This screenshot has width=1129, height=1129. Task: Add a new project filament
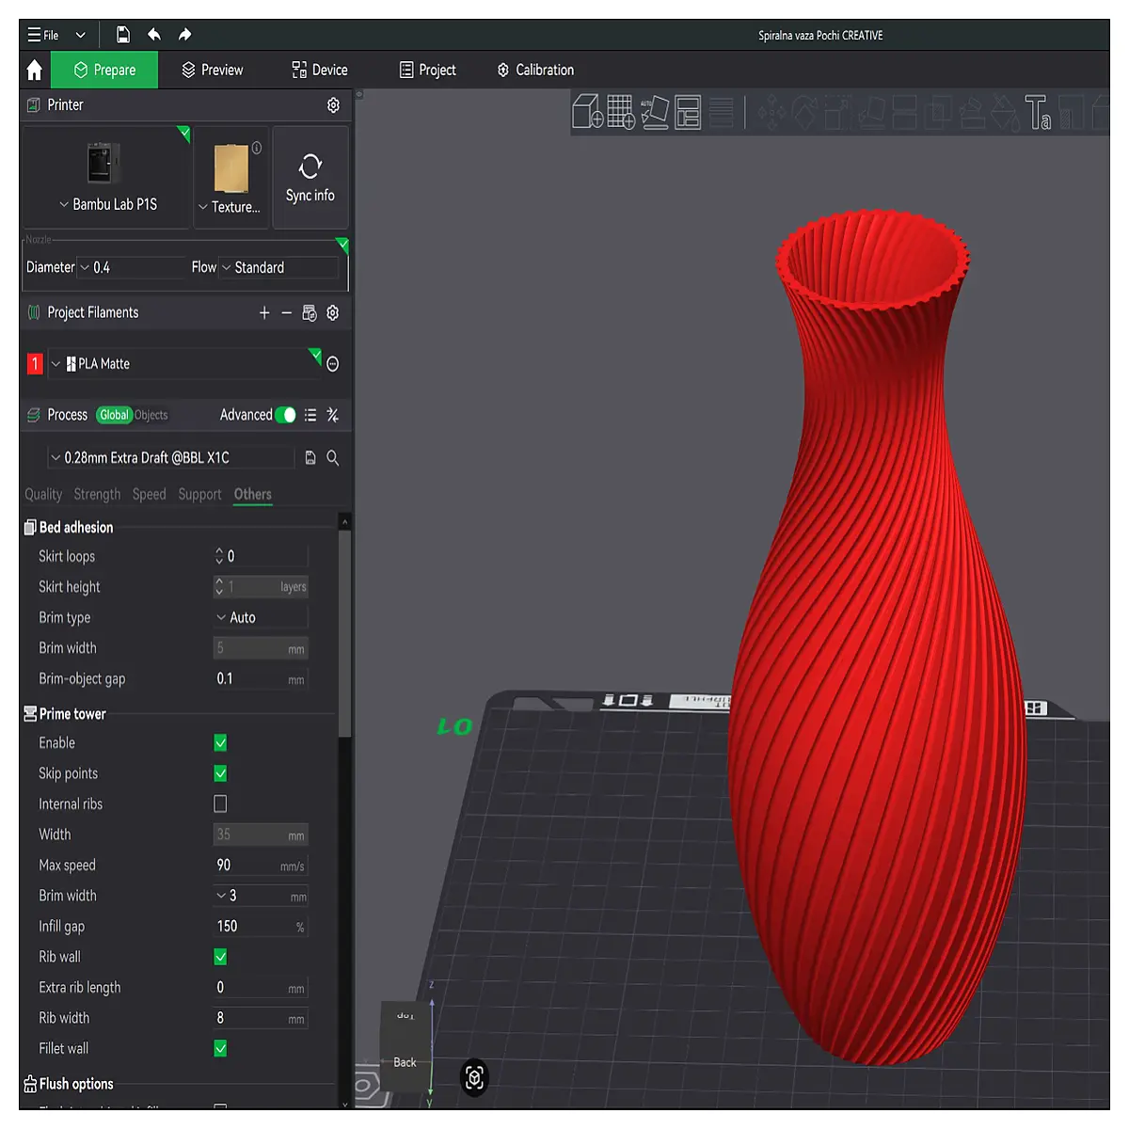pyautogui.click(x=264, y=312)
